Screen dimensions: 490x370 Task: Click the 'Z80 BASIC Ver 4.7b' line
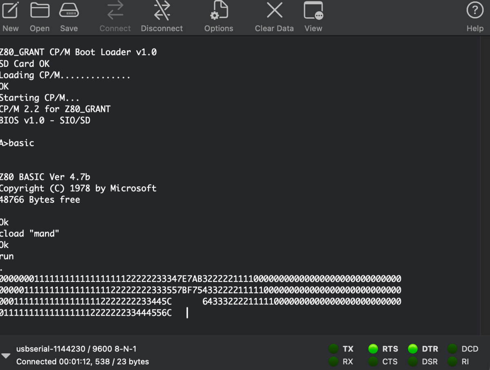45,177
